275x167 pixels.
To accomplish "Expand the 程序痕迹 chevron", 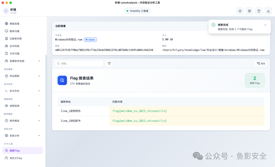I will pos(39,121).
